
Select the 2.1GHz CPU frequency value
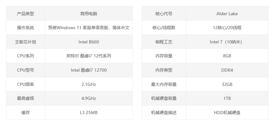89,84
